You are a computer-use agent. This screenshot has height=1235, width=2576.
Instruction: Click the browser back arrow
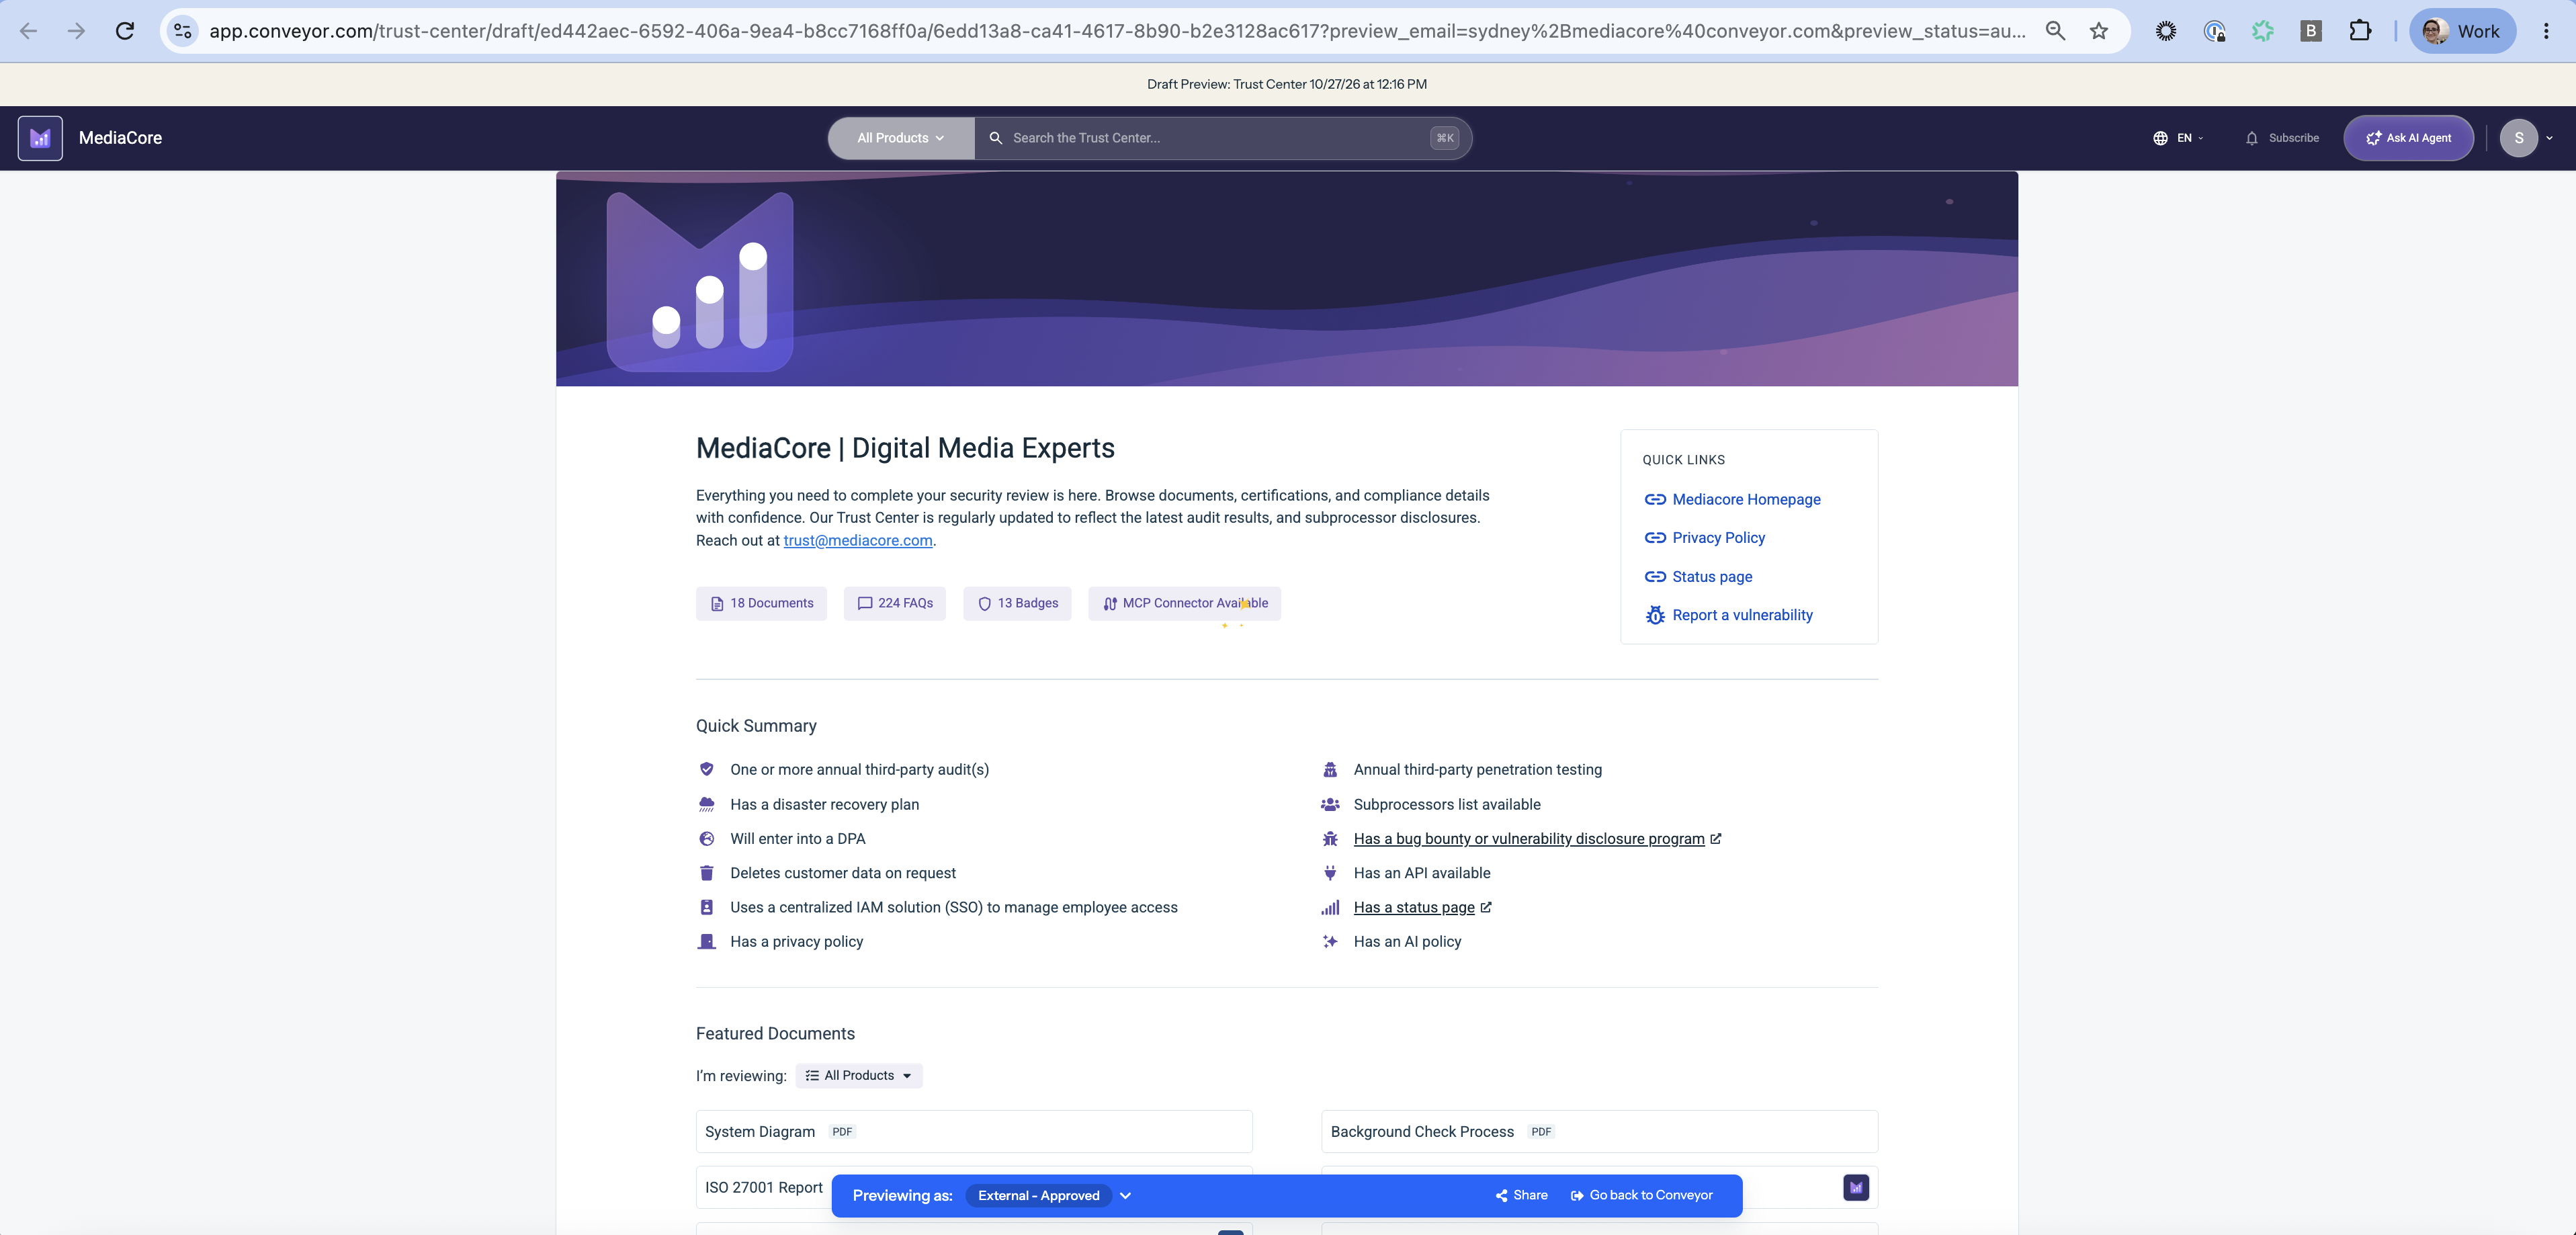pos(29,31)
